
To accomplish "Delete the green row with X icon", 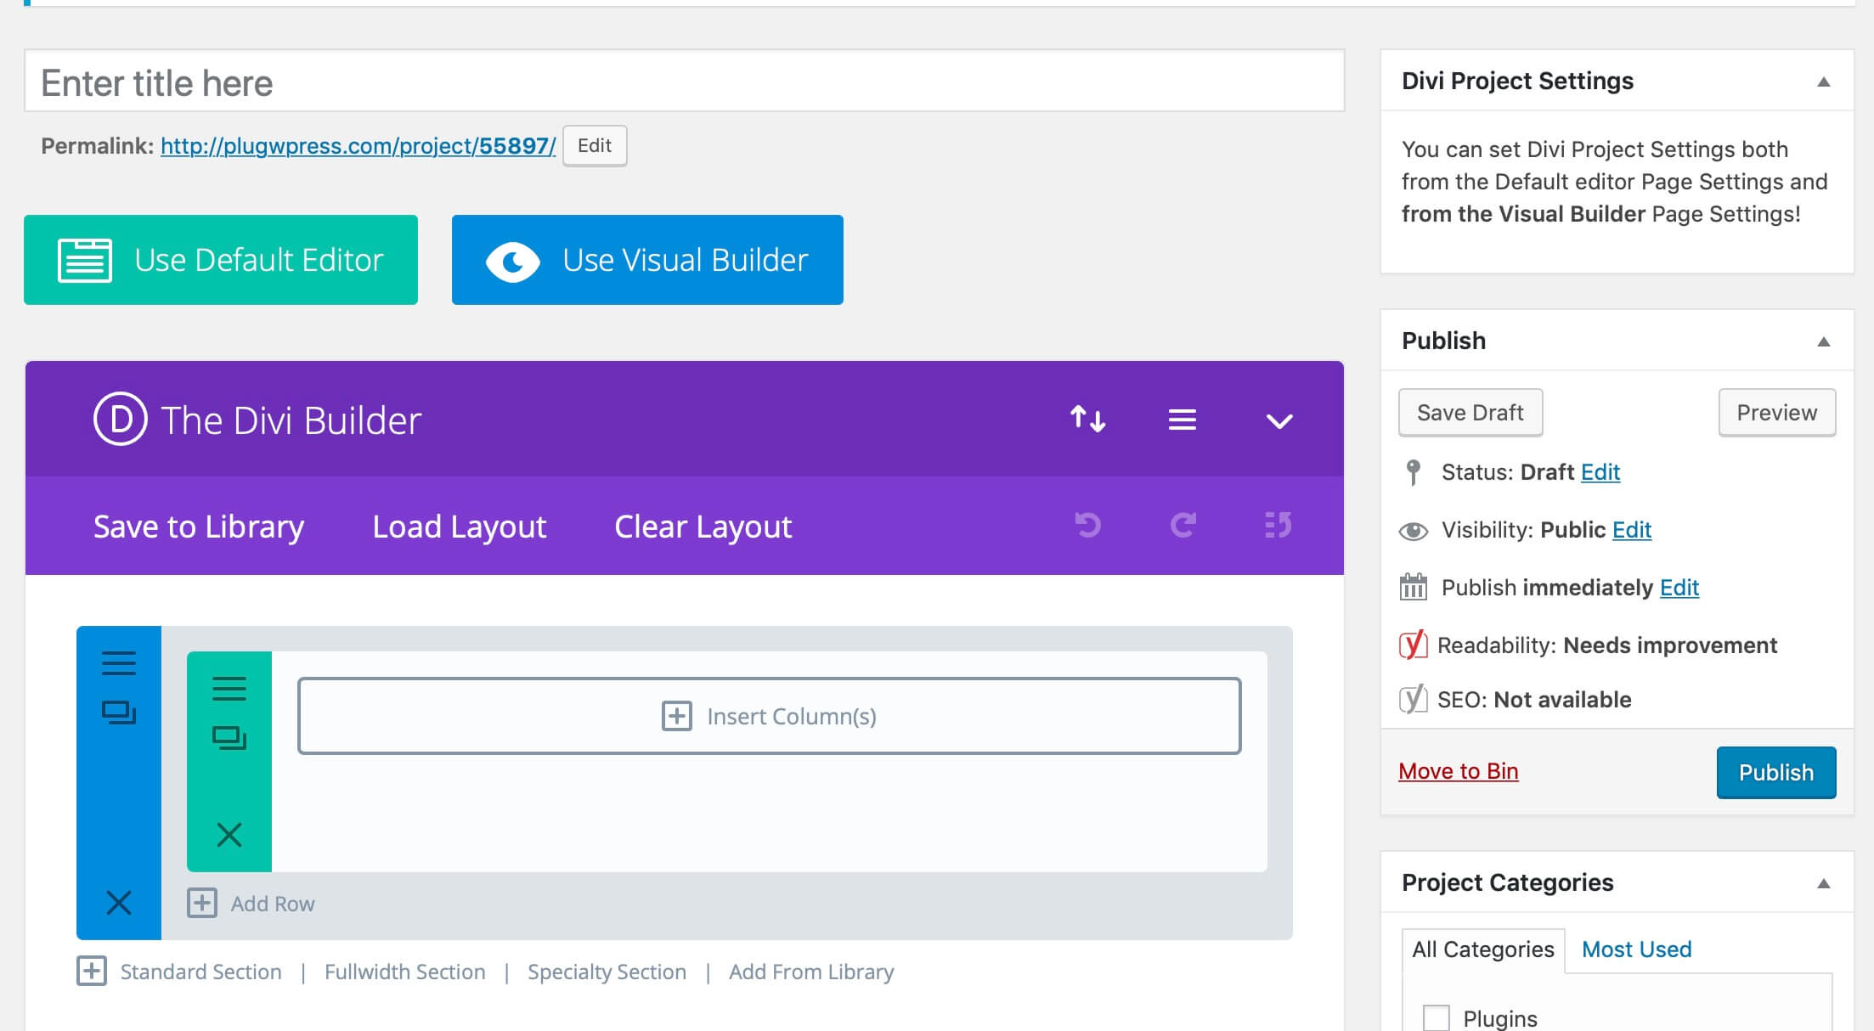I will coord(229,835).
